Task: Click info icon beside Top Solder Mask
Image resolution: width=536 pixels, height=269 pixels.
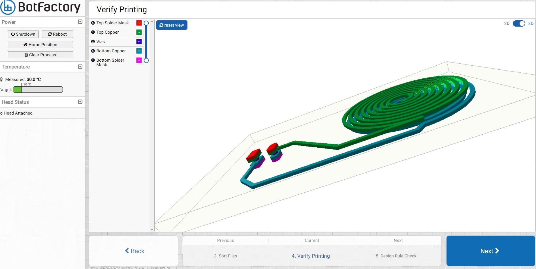Action: click(93, 23)
